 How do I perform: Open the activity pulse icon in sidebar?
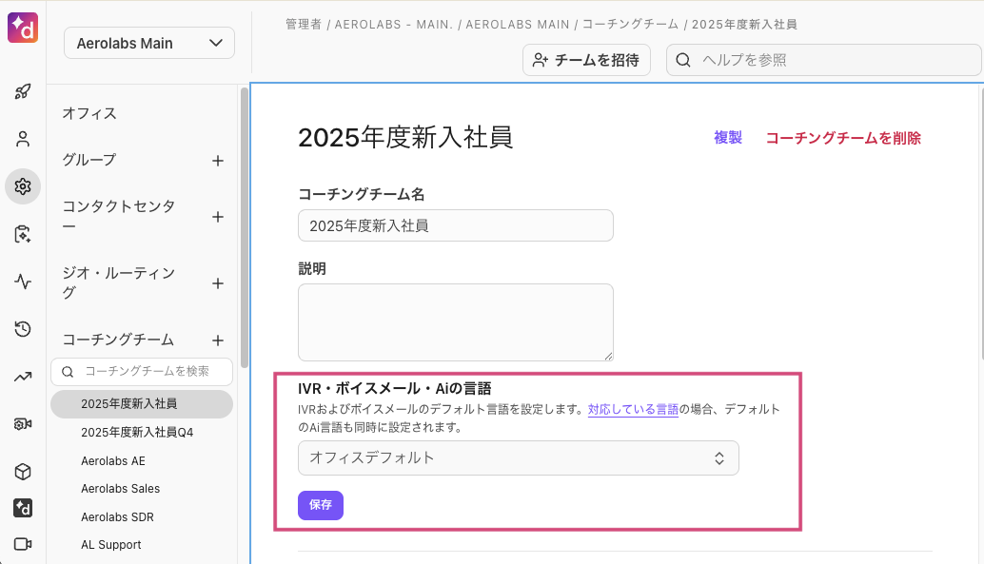[23, 282]
